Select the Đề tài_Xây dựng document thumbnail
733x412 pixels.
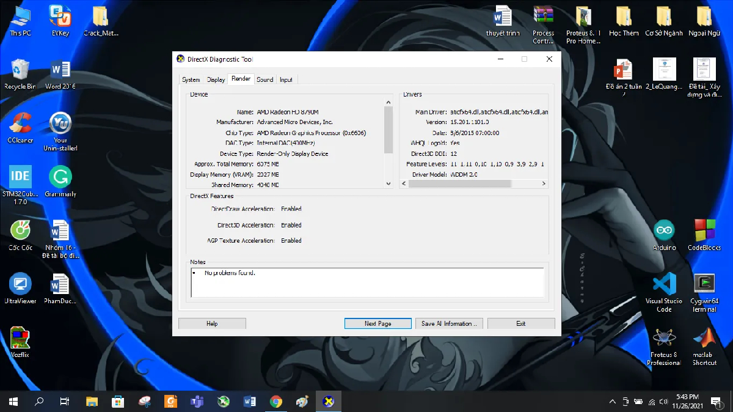click(x=704, y=78)
